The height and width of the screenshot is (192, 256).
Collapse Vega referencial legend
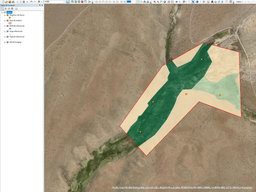tap(5, 31)
